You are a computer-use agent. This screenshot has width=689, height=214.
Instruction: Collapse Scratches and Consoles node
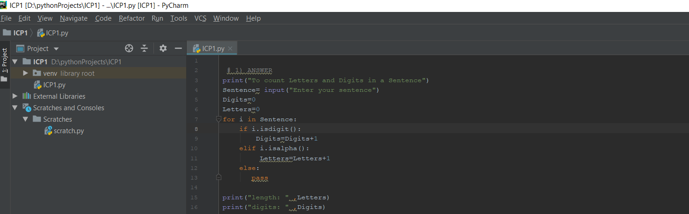coord(15,107)
